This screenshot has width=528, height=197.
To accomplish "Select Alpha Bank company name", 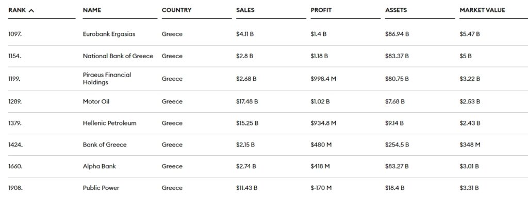I will [x=100, y=166].
